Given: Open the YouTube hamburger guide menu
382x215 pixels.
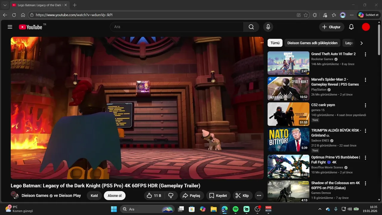Looking at the screenshot, I should coord(10,27).
